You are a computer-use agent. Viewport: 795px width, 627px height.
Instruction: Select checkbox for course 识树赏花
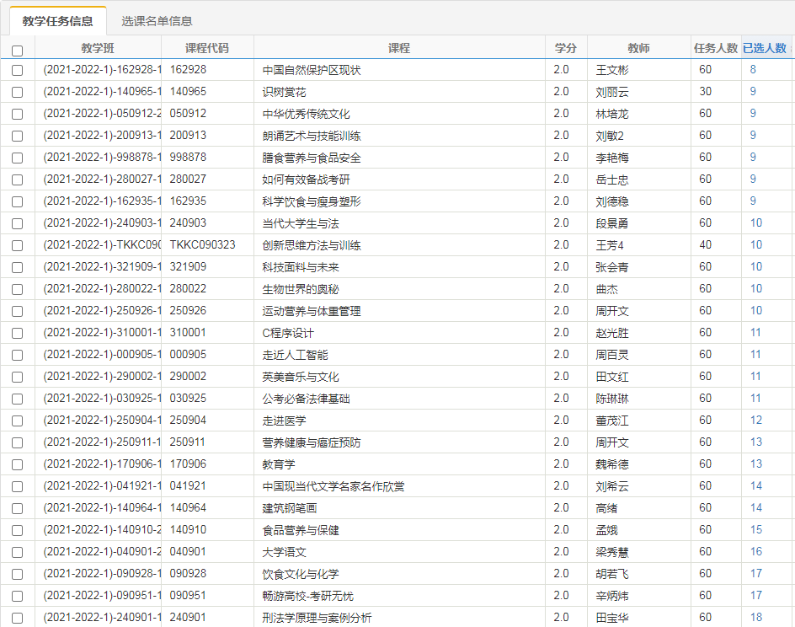(18, 93)
